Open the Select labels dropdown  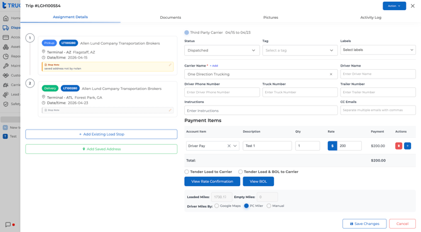point(378,50)
